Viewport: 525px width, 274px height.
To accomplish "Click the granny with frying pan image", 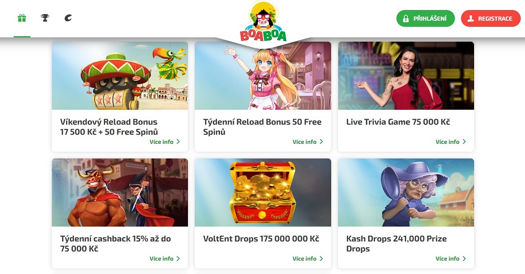I will coord(406,193).
